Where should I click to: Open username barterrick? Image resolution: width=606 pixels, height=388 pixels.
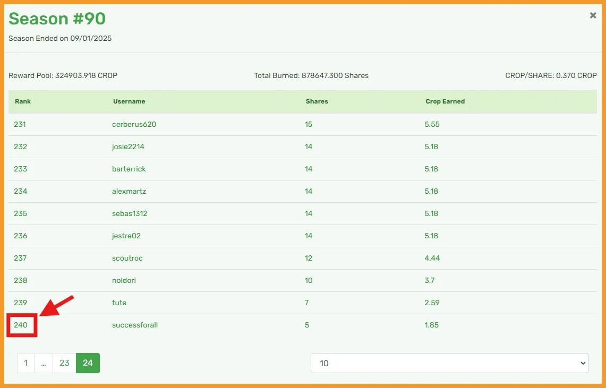(x=129, y=169)
